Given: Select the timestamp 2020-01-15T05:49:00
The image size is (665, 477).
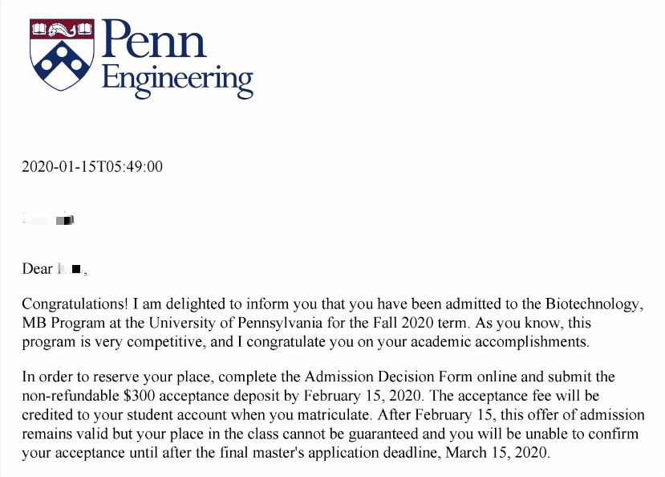Looking at the screenshot, I should [92, 167].
